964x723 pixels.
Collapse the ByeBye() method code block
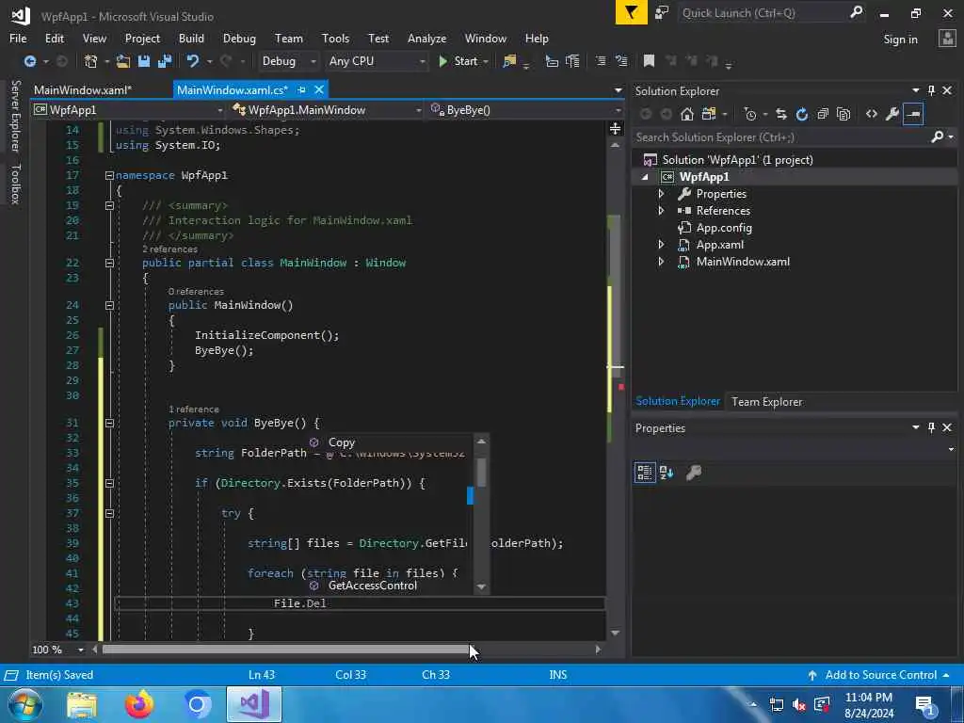[x=109, y=423]
